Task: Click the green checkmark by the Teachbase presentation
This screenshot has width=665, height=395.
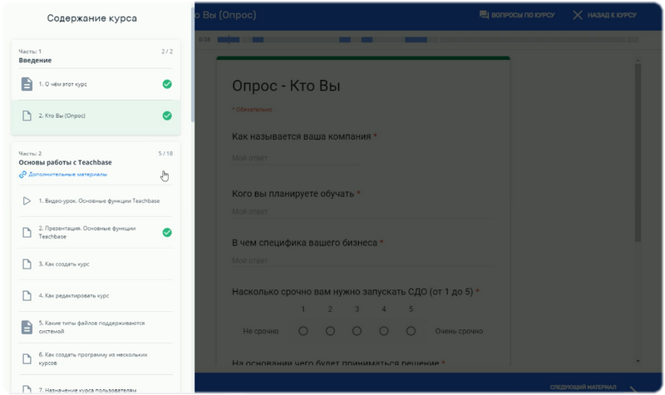Action: pos(167,232)
